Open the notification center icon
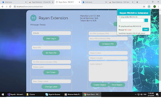Screen dimensions: 161x101 point(157,94)
